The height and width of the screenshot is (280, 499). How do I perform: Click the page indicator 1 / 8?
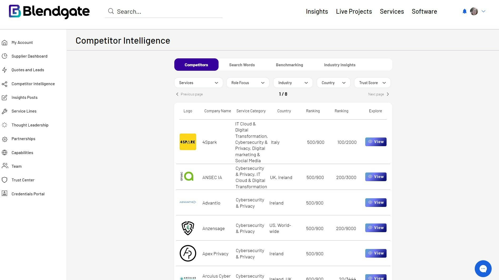pyautogui.click(x=283, y=94)
